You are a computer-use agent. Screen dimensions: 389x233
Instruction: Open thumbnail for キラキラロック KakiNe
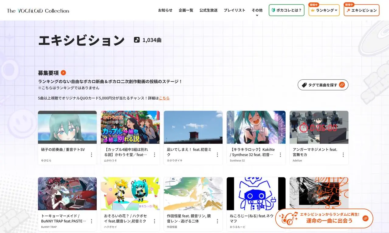[x=256, y=127]
